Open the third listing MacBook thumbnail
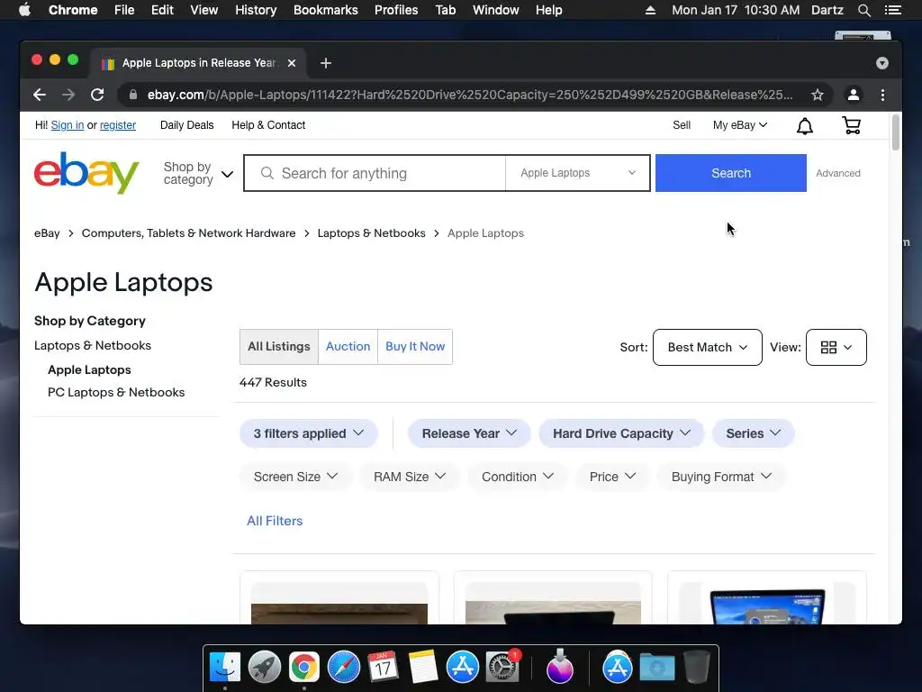This screenshot has width=922, height=692. [767, 603]
